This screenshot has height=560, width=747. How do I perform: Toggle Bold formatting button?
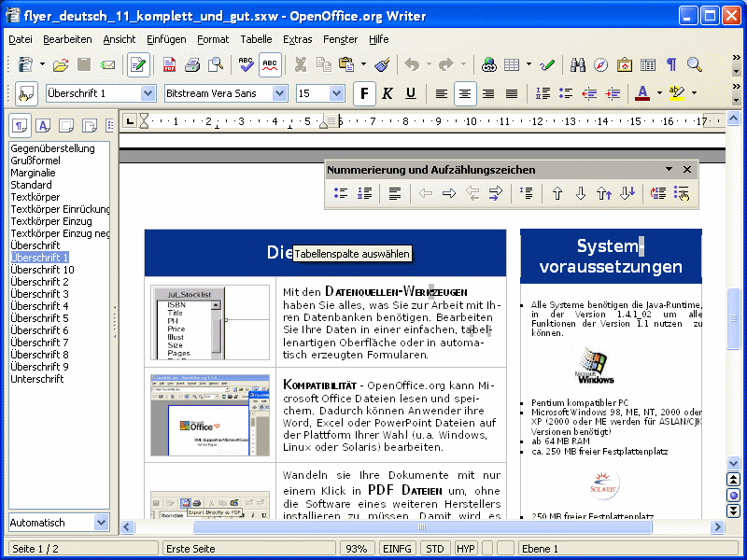tap(363, 93)
